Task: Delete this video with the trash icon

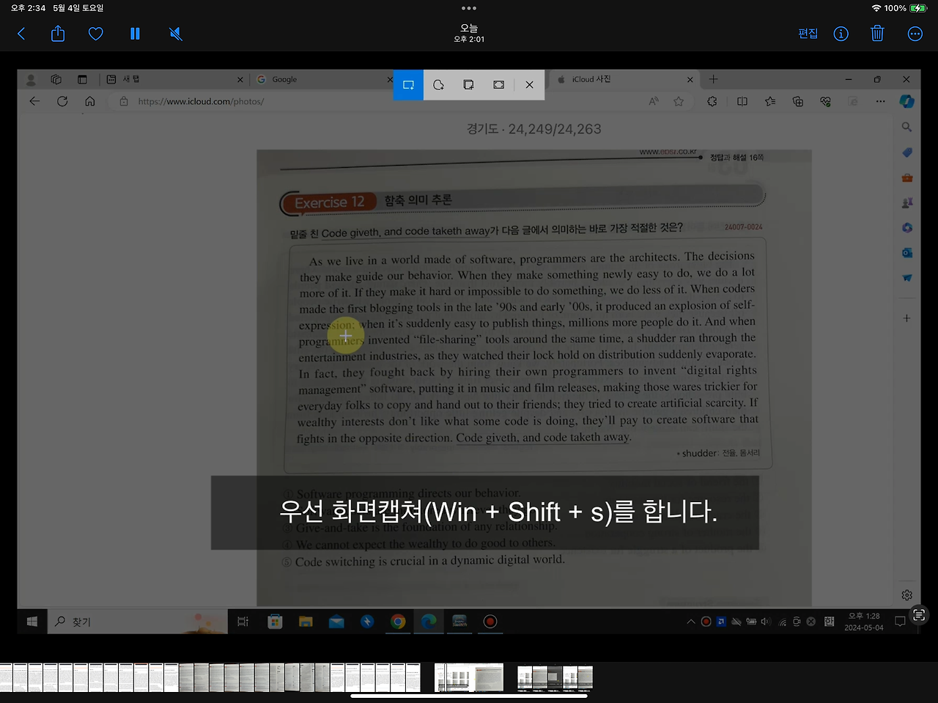Action: coord(877,34)
